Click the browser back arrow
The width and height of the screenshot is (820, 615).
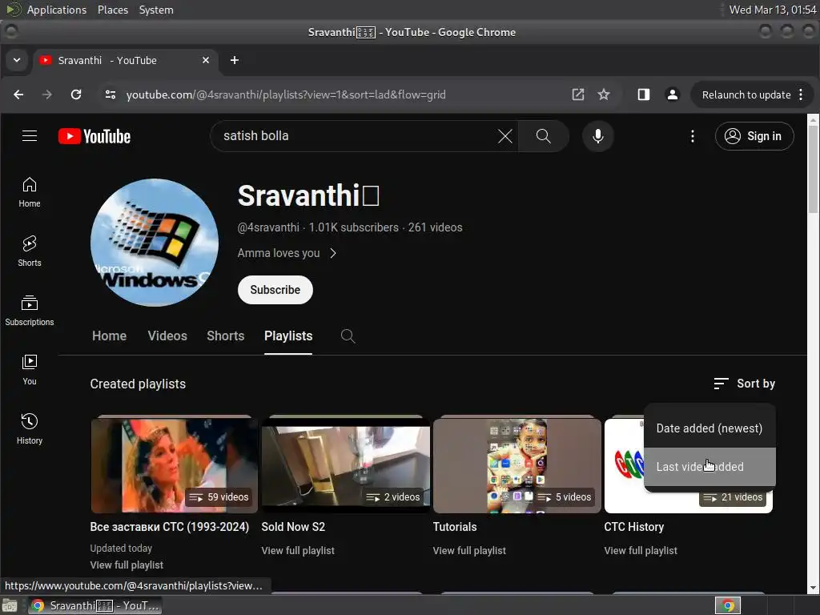pos(18,94)
